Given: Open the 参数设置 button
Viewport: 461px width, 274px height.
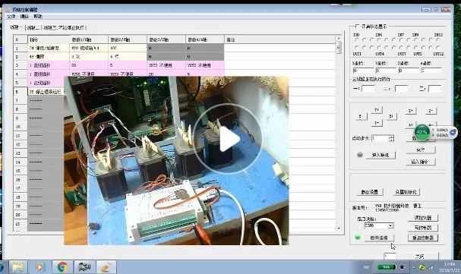Looking at the screenshot, I should click(x=370, y=192).
